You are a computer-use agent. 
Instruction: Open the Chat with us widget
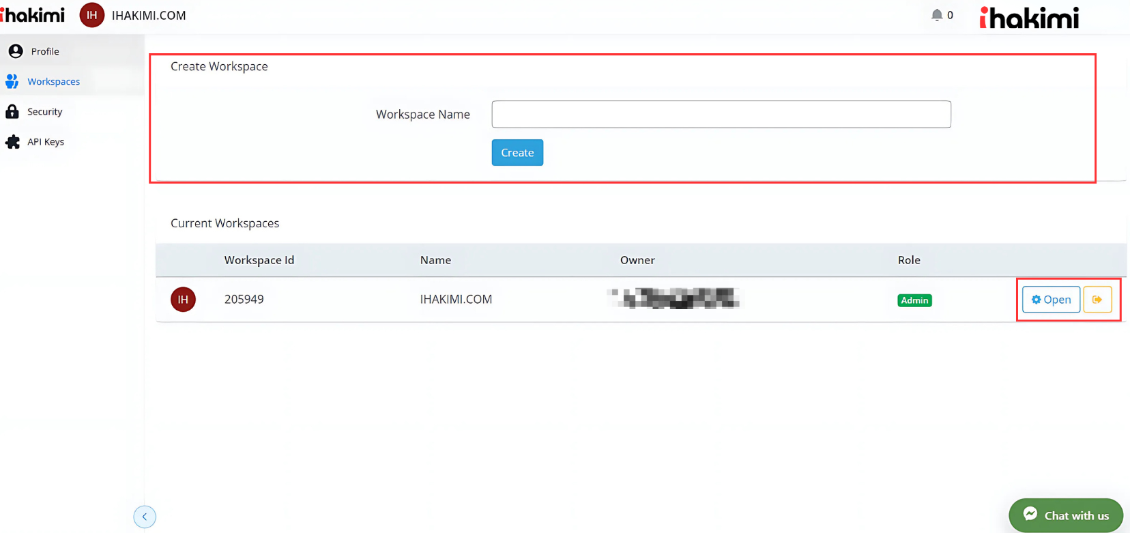point(1066,515)
